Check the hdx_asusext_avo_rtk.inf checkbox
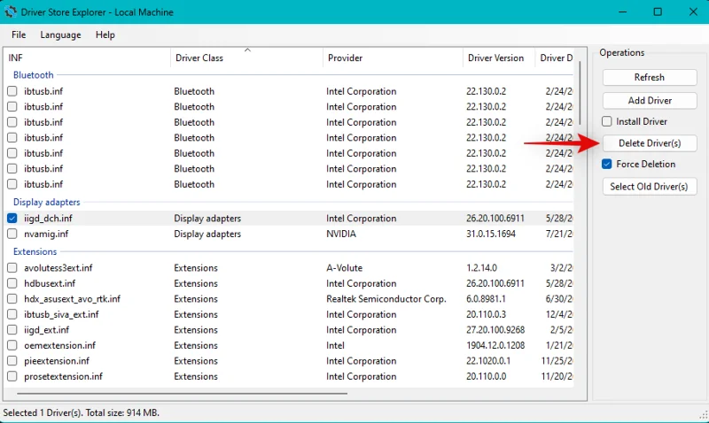The height and width of the screenshot is (423, 709). [12, 299]
